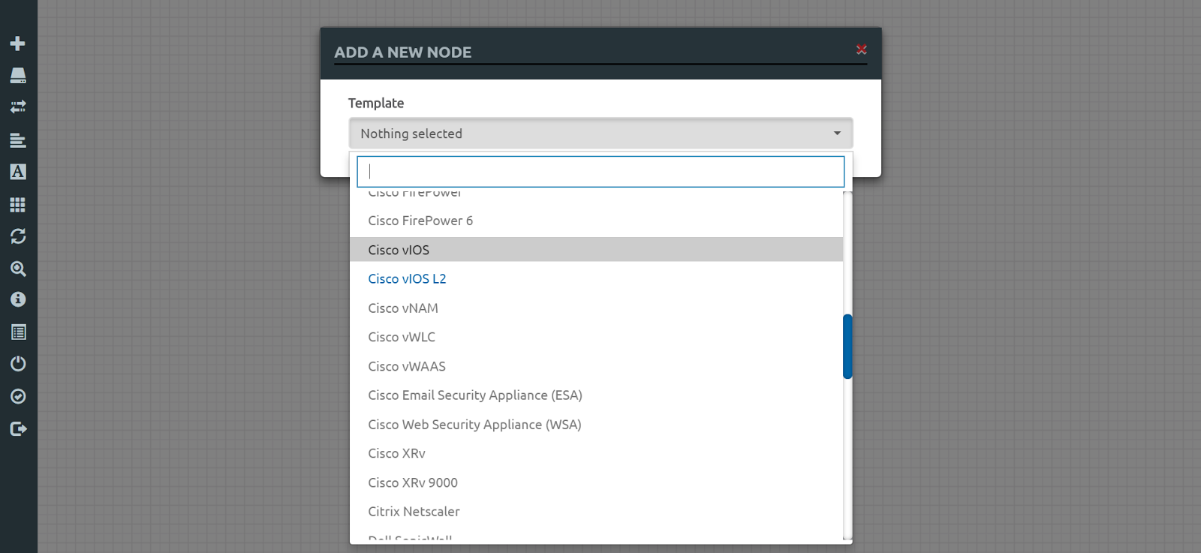Image resolution: width=1201 pixels, height=553 pixels.
Task: Select Cisco vWLC template
Action: (x=596, y=337)
